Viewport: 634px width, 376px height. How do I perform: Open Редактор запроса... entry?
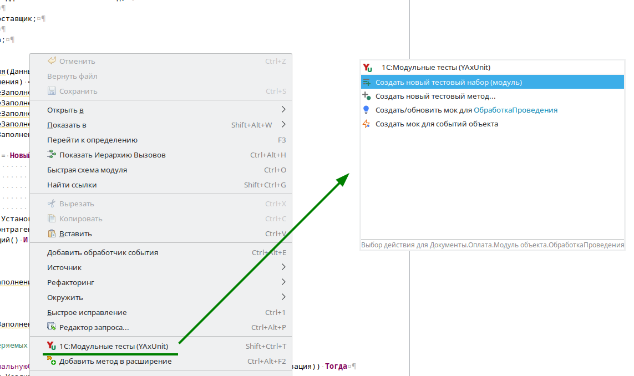(161, 327)
